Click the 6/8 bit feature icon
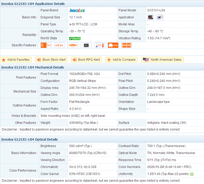204x184 pixels. point(59,45)
